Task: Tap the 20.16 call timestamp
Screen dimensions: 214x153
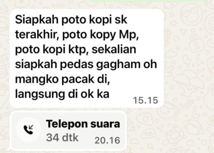Action: tap(107, 140)
